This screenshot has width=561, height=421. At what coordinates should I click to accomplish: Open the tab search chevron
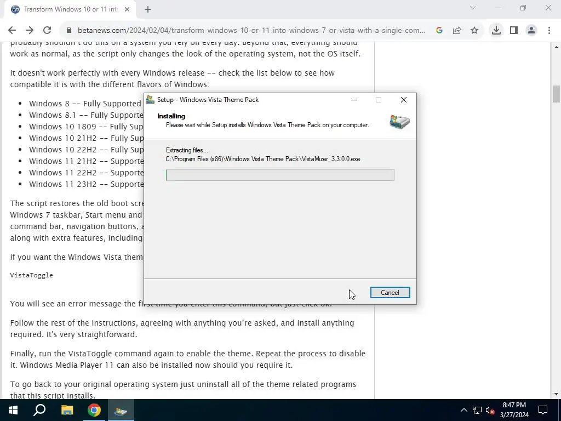473,8
